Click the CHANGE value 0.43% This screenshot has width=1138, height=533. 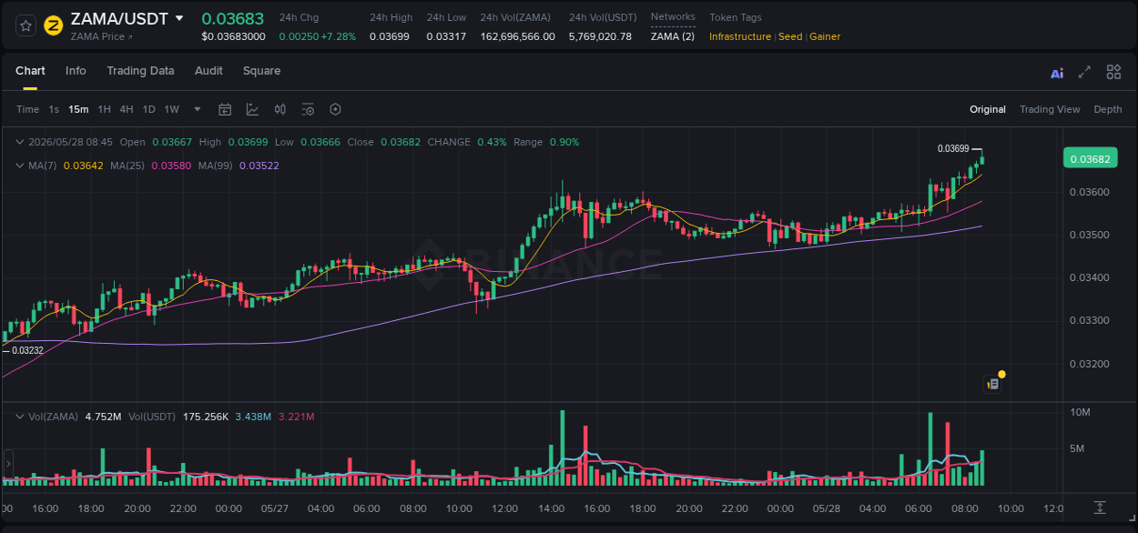[x=492, y=142]
